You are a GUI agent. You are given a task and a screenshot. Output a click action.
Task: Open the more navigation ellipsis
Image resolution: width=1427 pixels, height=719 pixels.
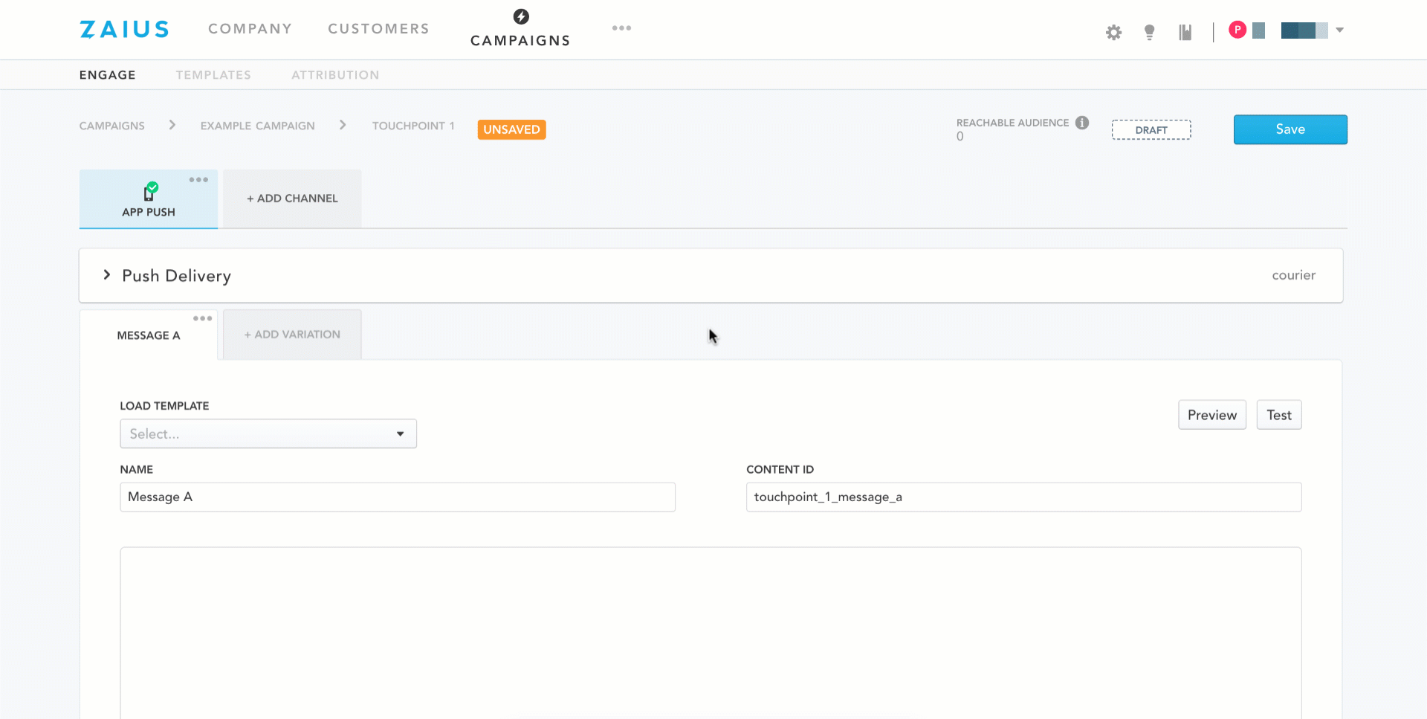[621, 28]
